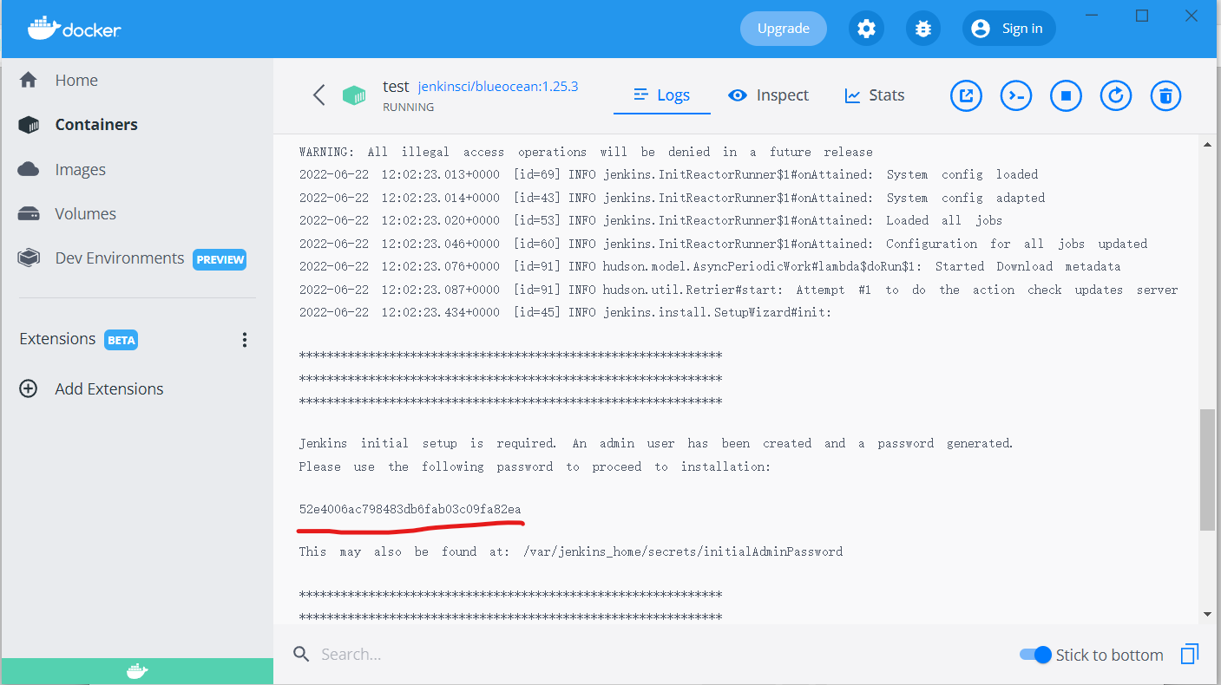The height and width of the screenshot is (685, 1221).
Task: Switch to the Logs tab
Action: 662,95
